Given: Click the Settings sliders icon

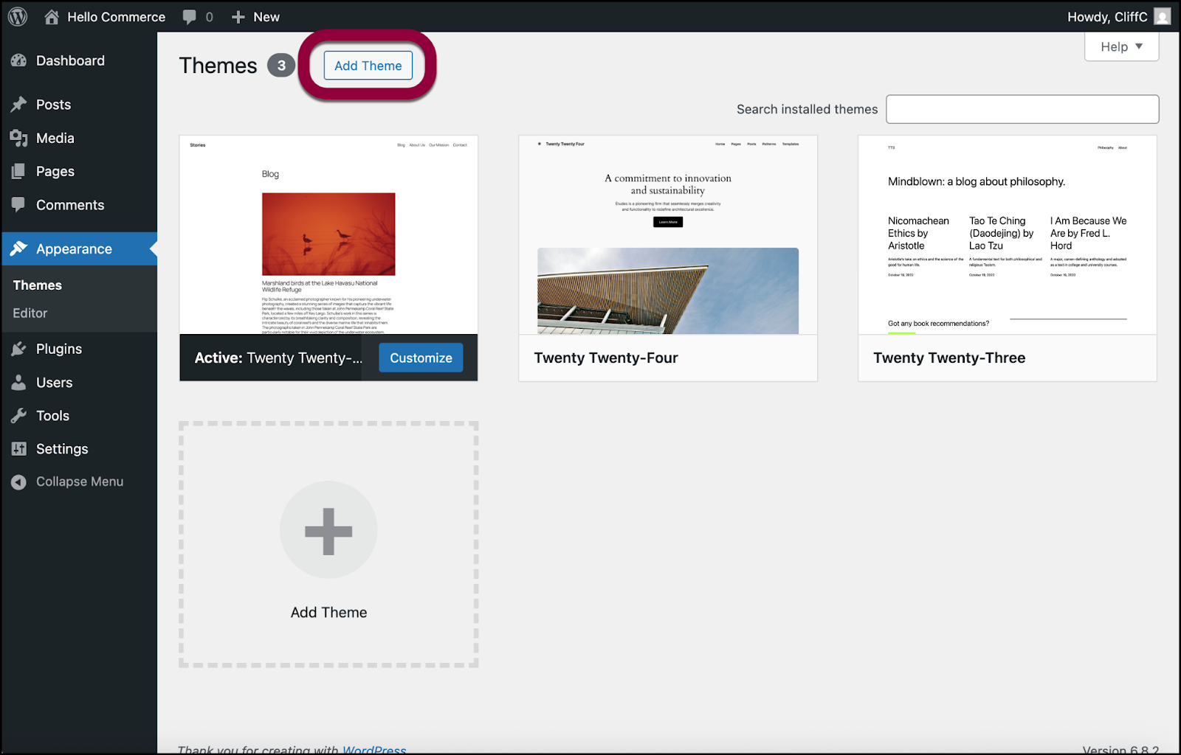Looking at the screenshot, I should [19, 449].
